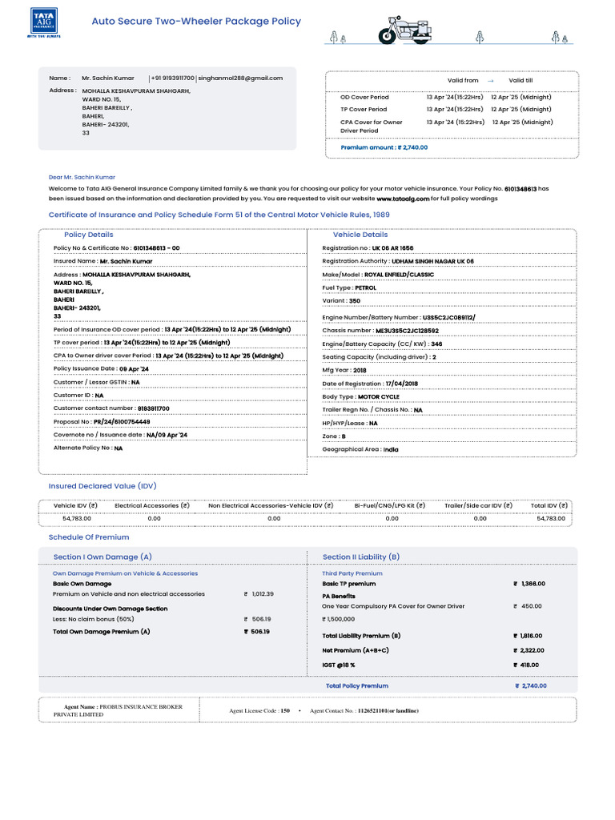The height and width of the screenshot is (820, 615).
Task: Click Policy Issuance Date '09 Apr '24'
Action: point(134,369)
